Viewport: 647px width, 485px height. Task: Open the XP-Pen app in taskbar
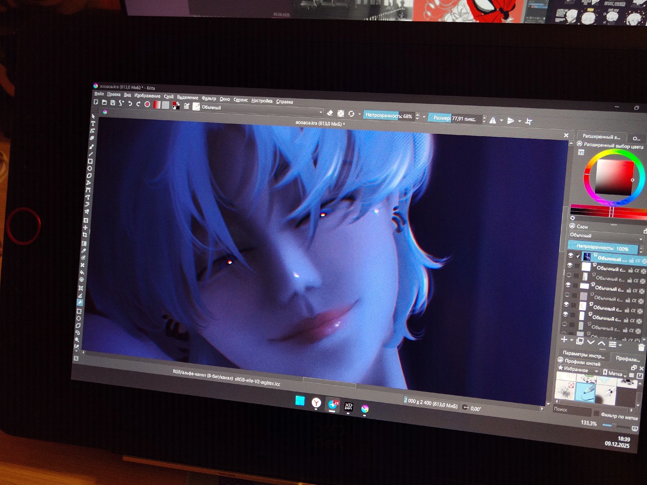[x=348, y=406]
